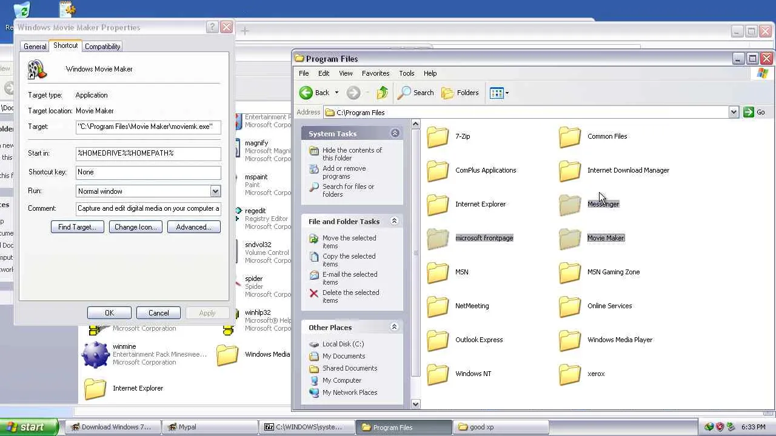Collapse the System Tasks panel
The height and width of the screenshot is (436, 776).
pyautogui.click(x=395, y=133)
